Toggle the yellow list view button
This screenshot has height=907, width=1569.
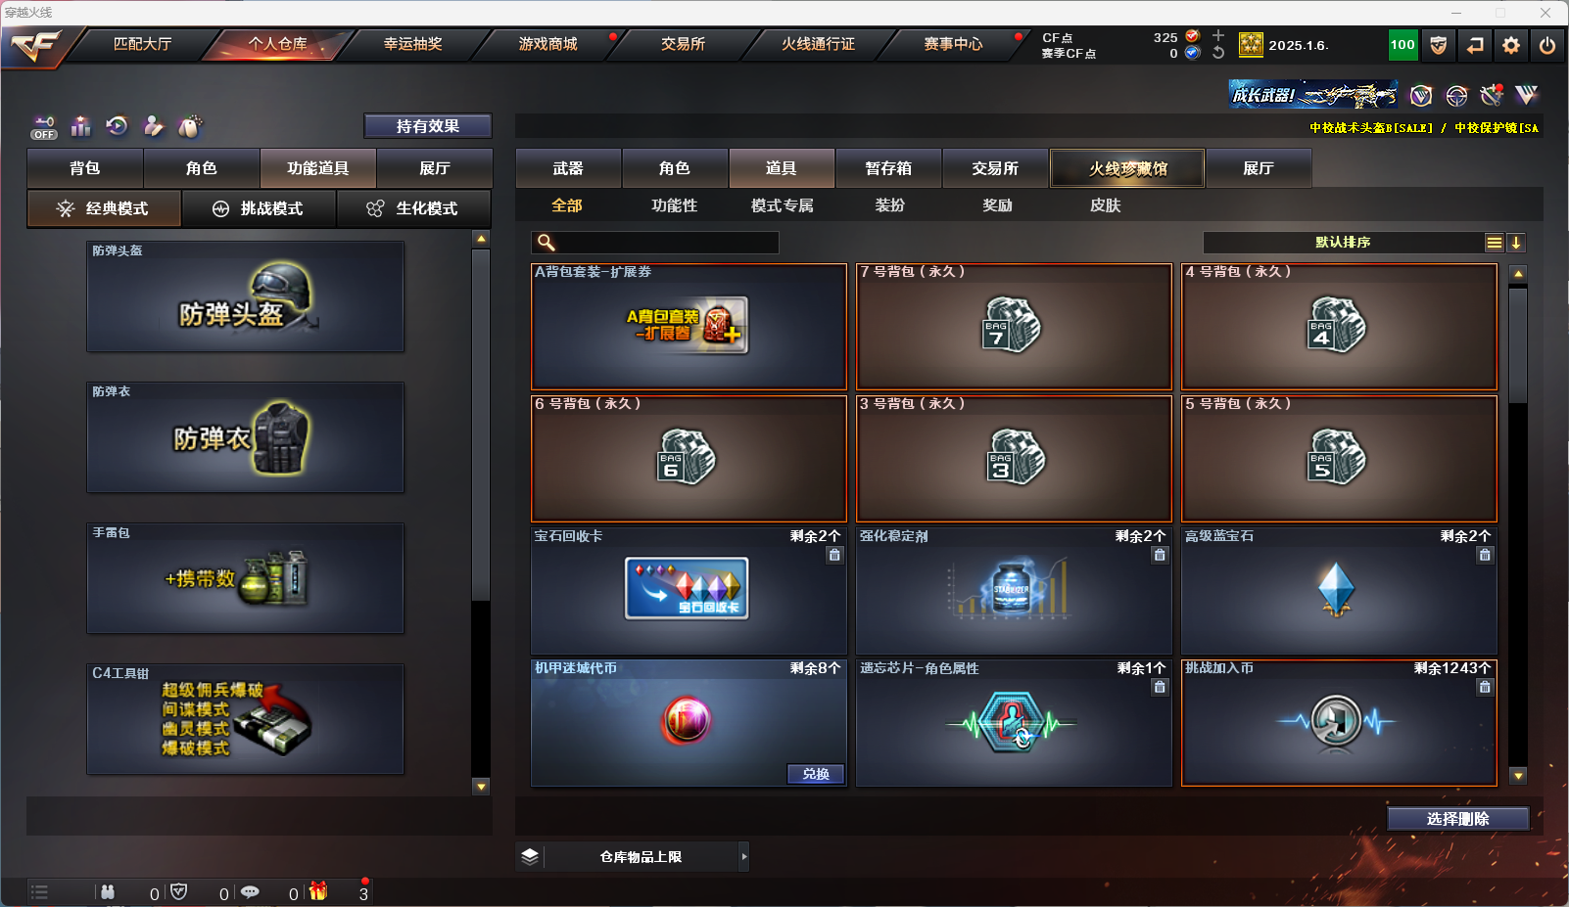1494,243
